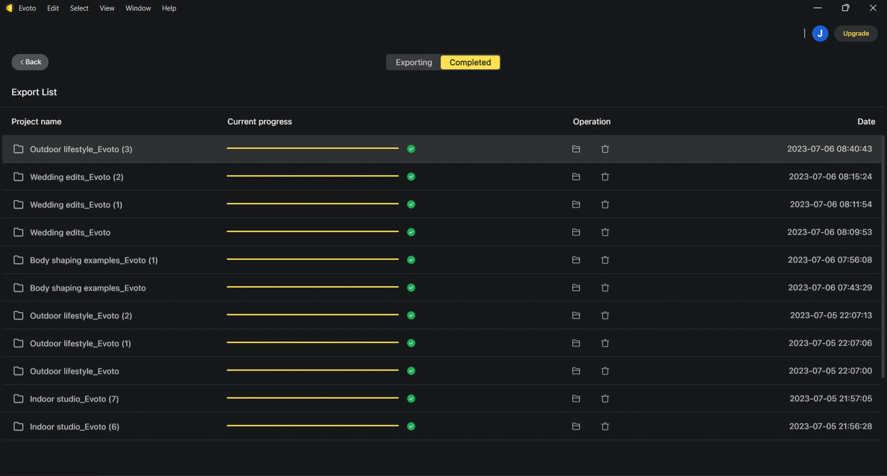Delete the Wedding edits_Evoto export entry
887x476 pixels.
(605, 232)
